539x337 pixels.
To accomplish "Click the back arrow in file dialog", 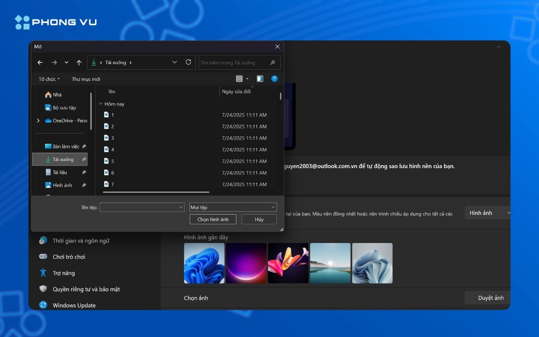I will pyautogui.click(x=40, y=63).
